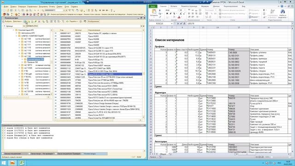This screenshot has height=166, width=295.
Task: Click the Print icon in 1C main toolbar
Action: [x=27, y=10]
